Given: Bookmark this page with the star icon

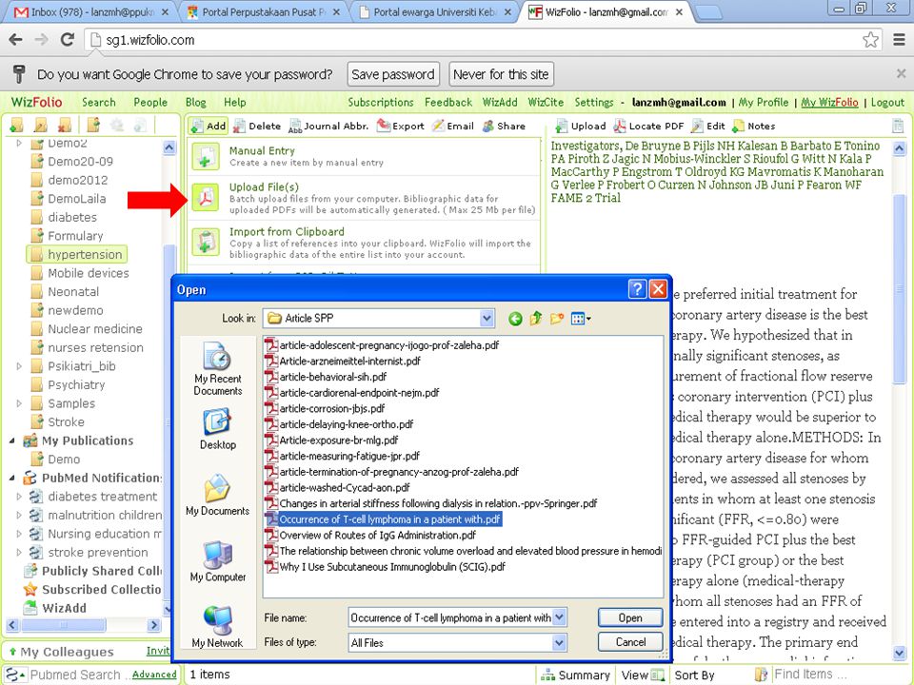Looking at the screenshot, I should [870, 40].
